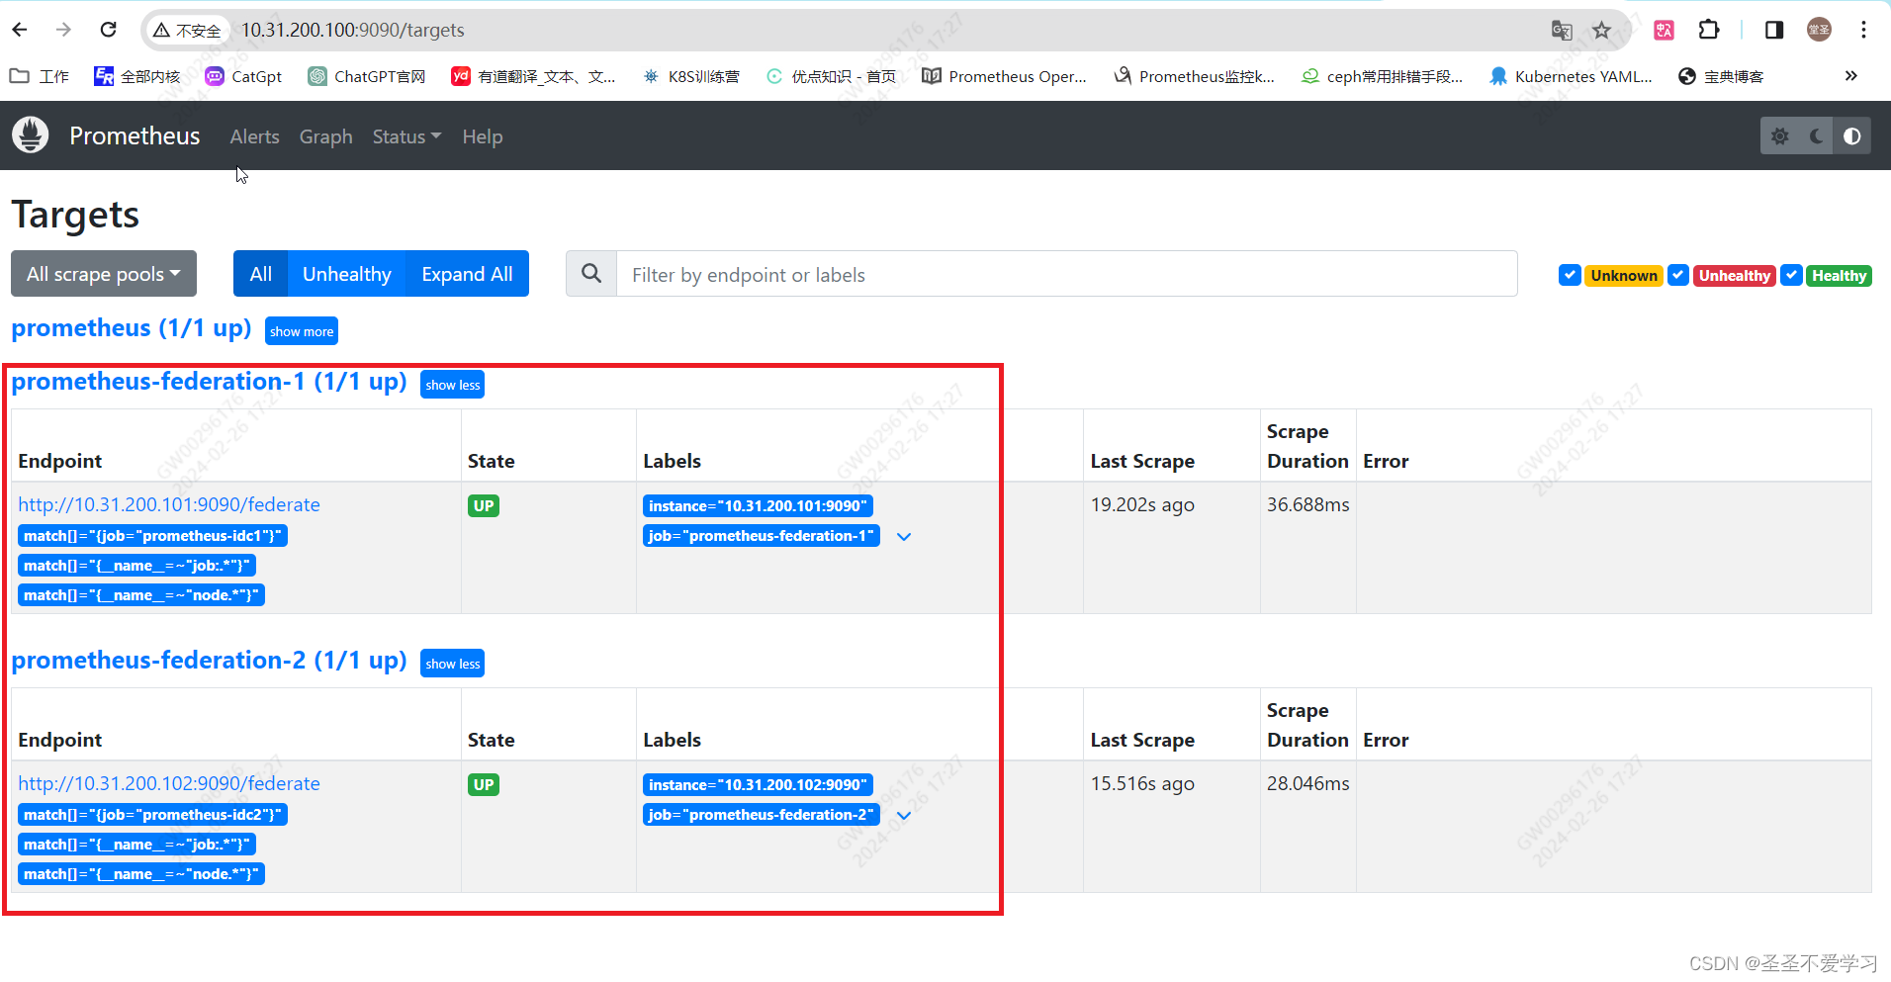Bookmark this page with the star icon
The height and width of the screenshot is (982, 1891).
pos(1601,31)
